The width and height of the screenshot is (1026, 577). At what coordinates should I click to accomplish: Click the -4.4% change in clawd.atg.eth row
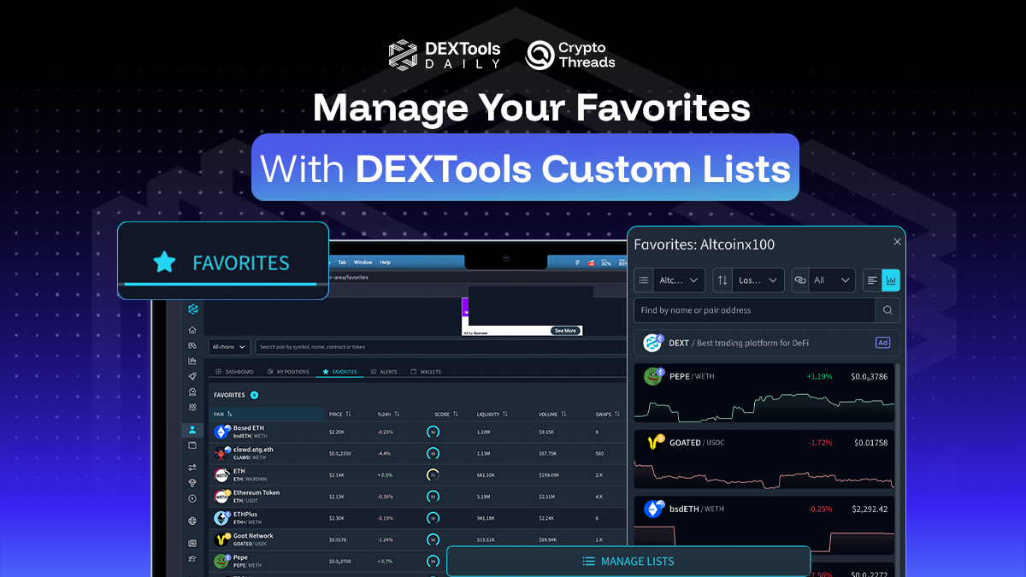point(384,454)
